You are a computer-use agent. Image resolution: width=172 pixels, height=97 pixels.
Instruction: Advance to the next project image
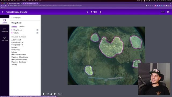pos(101,12)
